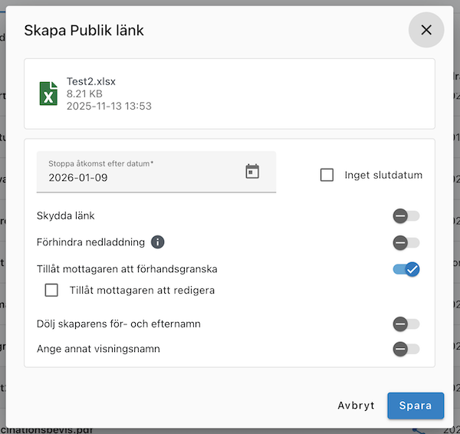Image resolution: width=460 pixels, height=434 pixels.
Task: Click the green Excel file icon
Action: pyautogui.click(x=49, y=94)
